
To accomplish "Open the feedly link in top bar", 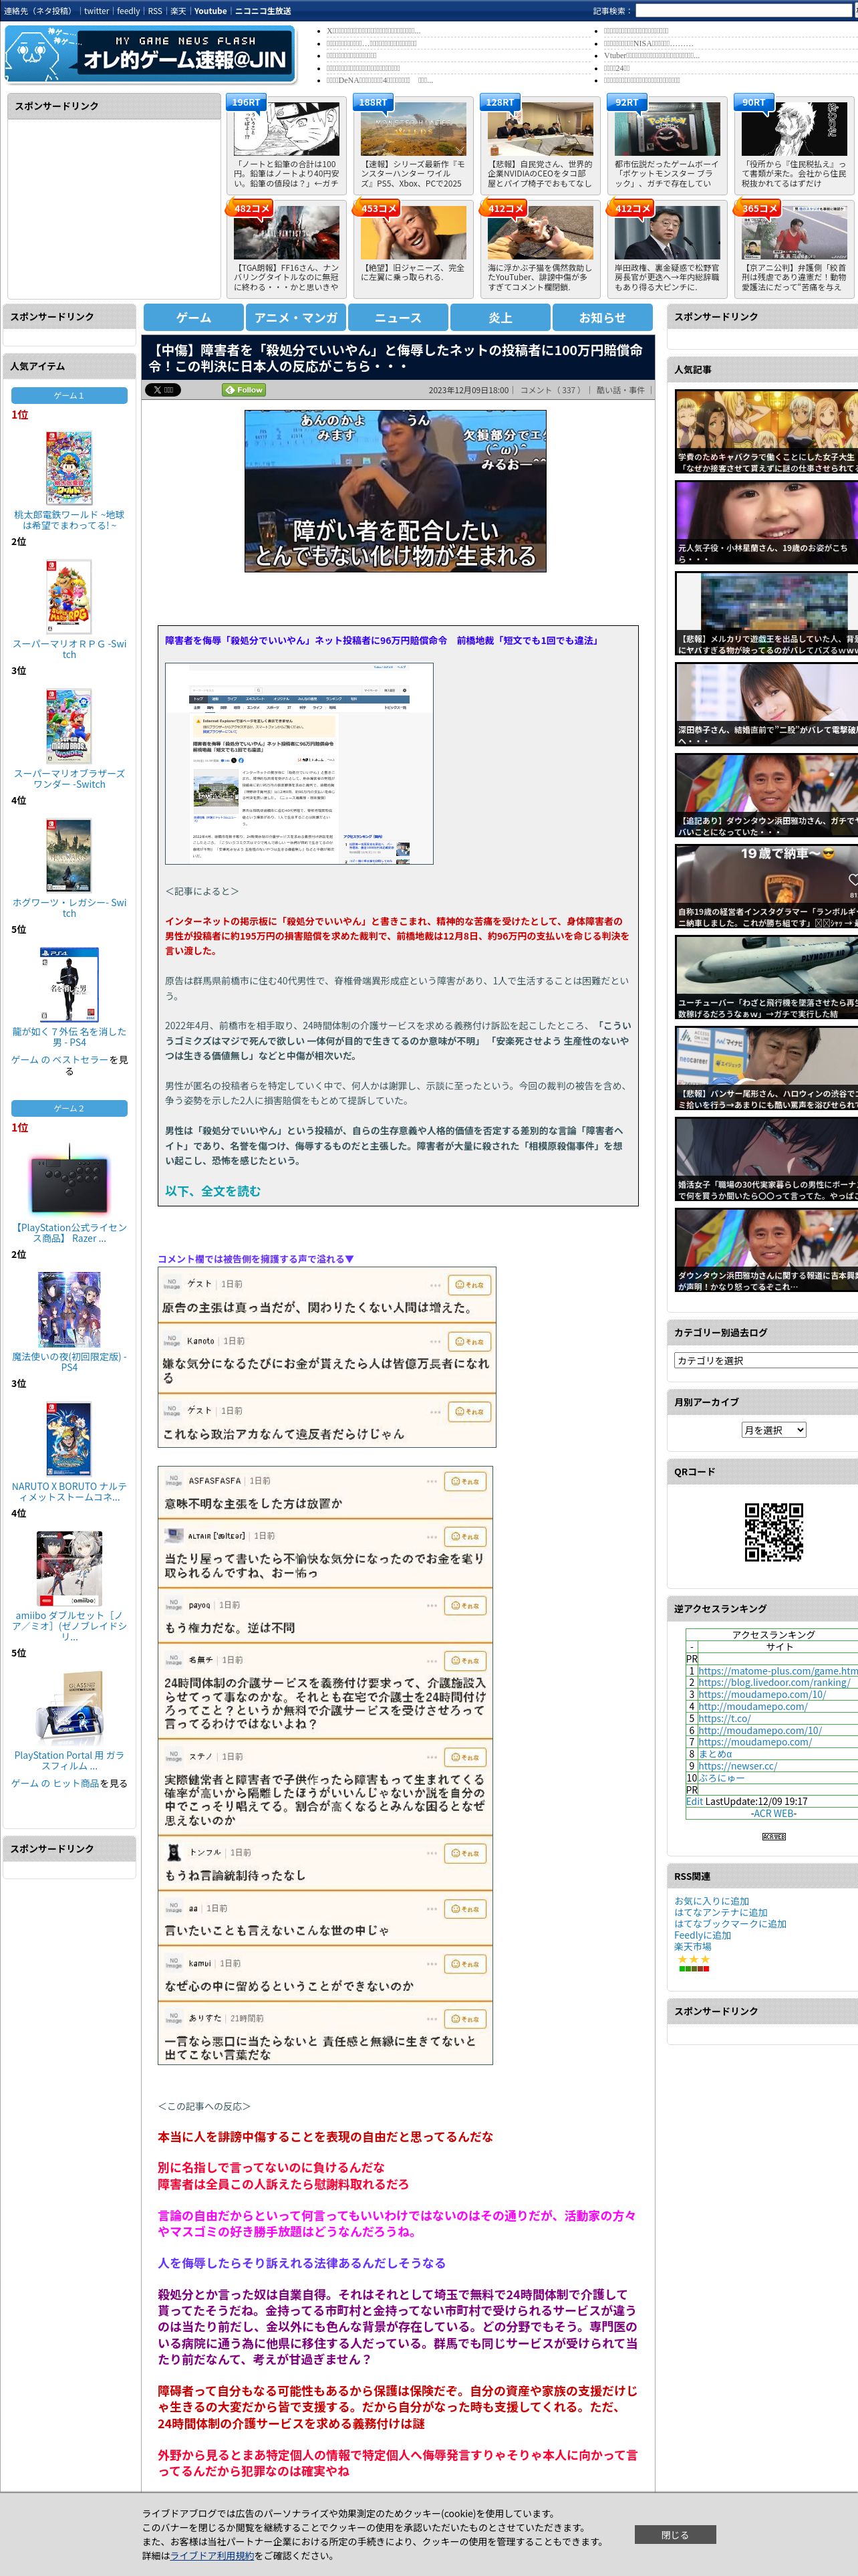I will click(x=128, y=11).
